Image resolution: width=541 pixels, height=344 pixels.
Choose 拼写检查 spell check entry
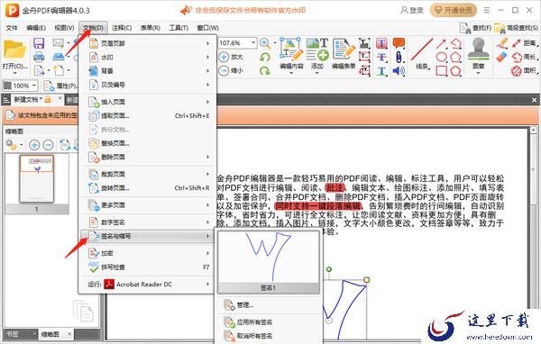coord(149,267)
